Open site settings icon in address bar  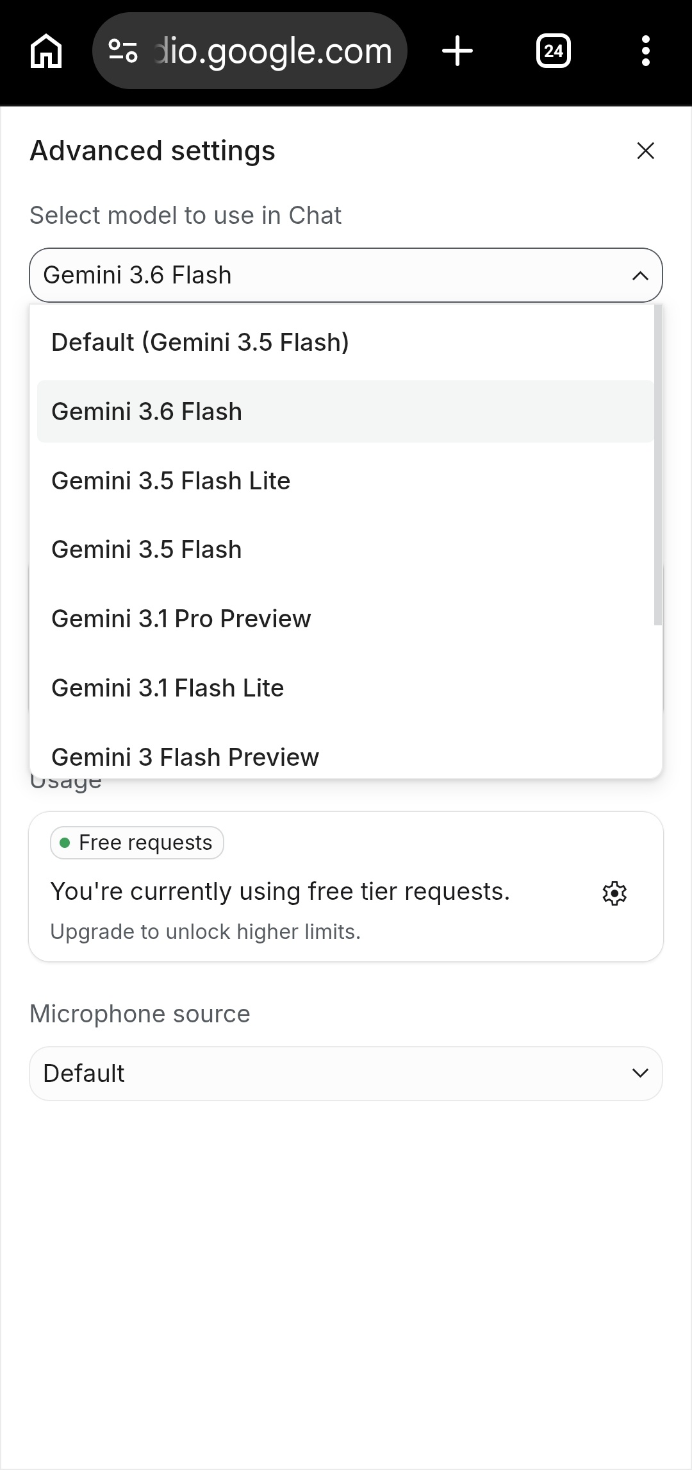coord(123,51)
